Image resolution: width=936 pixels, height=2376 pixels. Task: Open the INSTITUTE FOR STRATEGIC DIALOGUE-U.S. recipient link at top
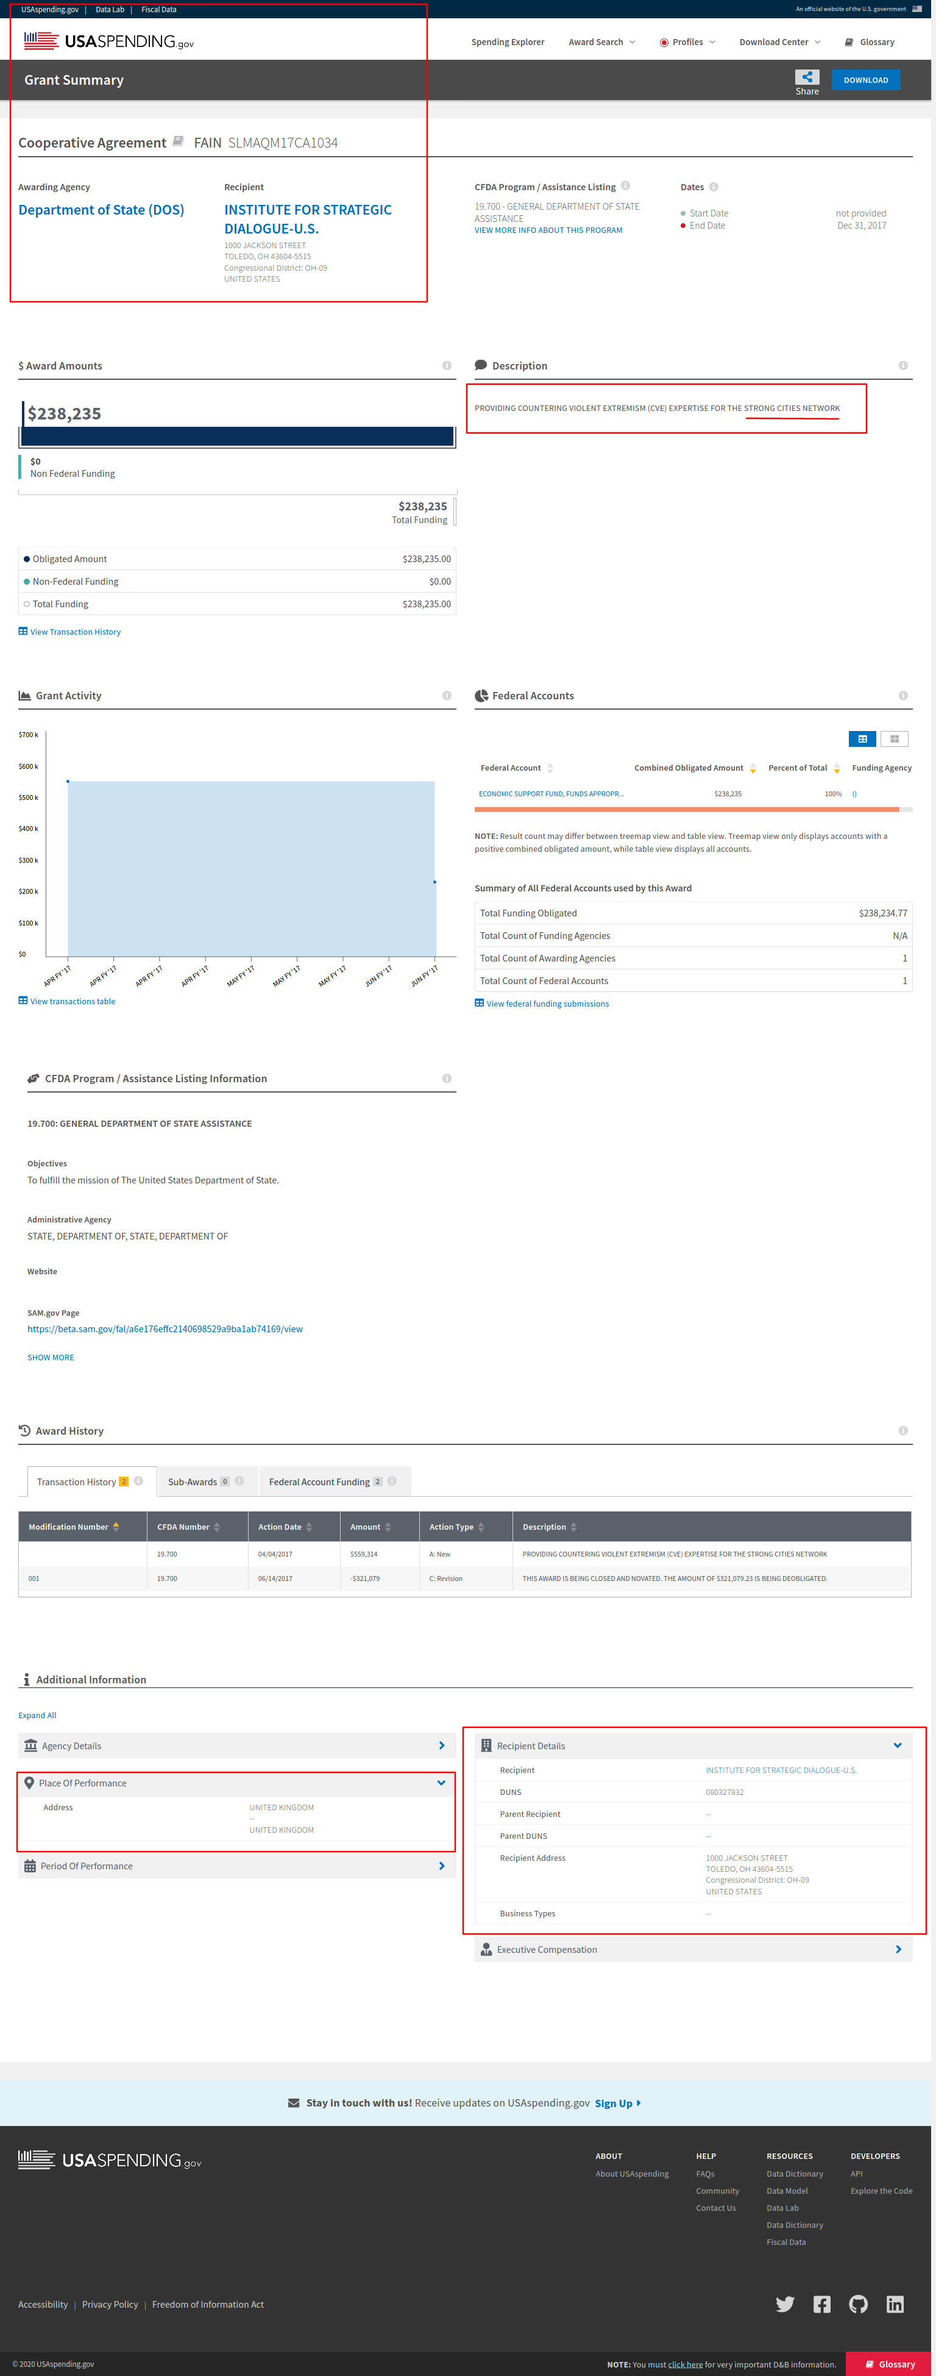tap(308, 219)
